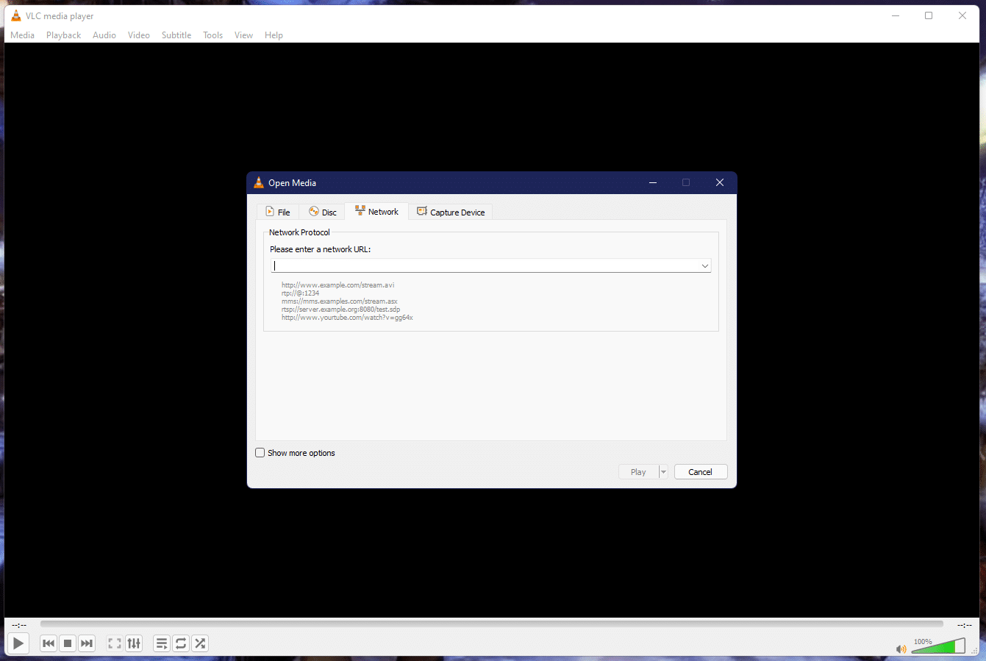
Task: Mute audio using the speaker icon
Action: click(901, 649)
